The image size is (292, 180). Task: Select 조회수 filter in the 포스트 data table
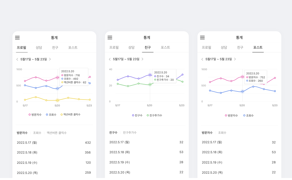pos(222,133)
